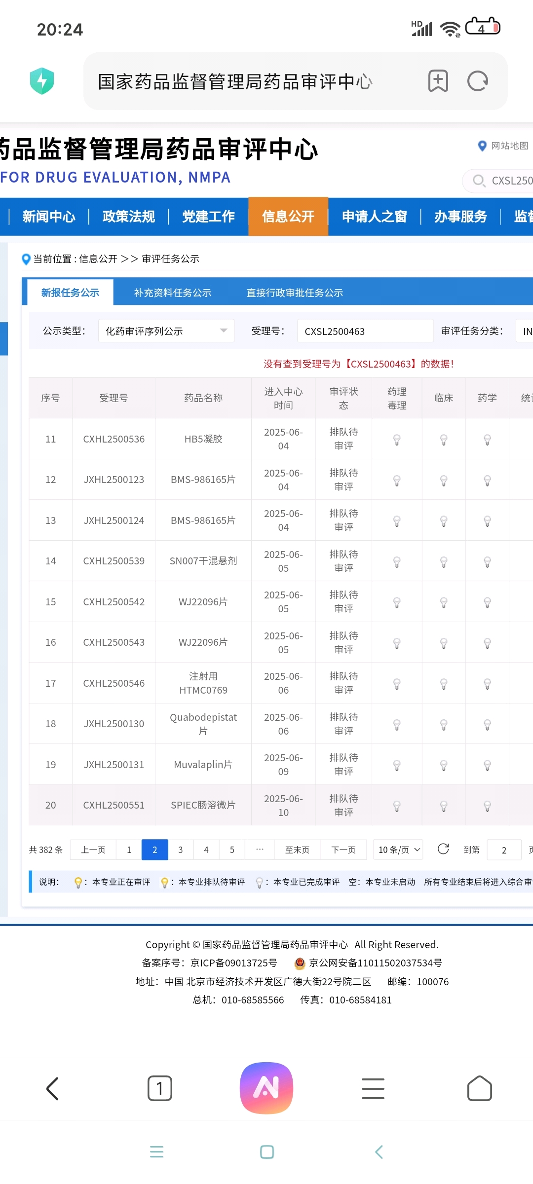Reload the page with refresh icon
This screenshot has height=1184, width=533.
[x=478, y=81]
